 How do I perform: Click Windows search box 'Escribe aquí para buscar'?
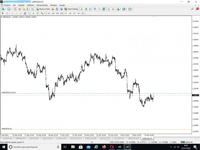coord(35,147)
